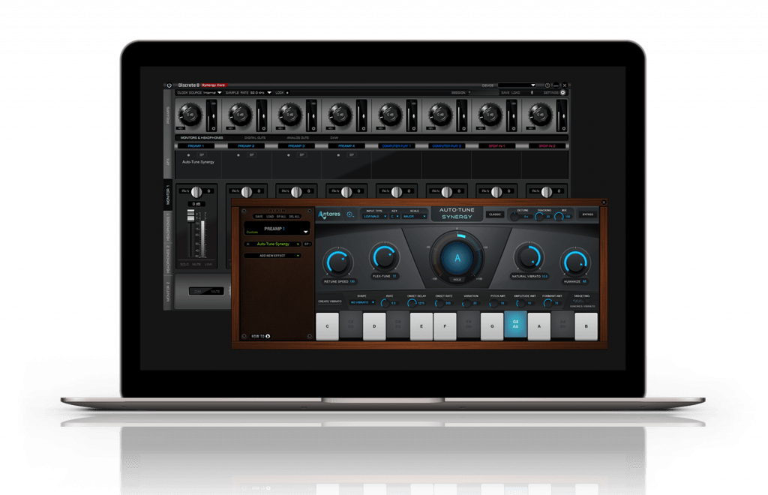
Task: Open the Input Type dropdown showing Low Male
Action: [374, 217]
